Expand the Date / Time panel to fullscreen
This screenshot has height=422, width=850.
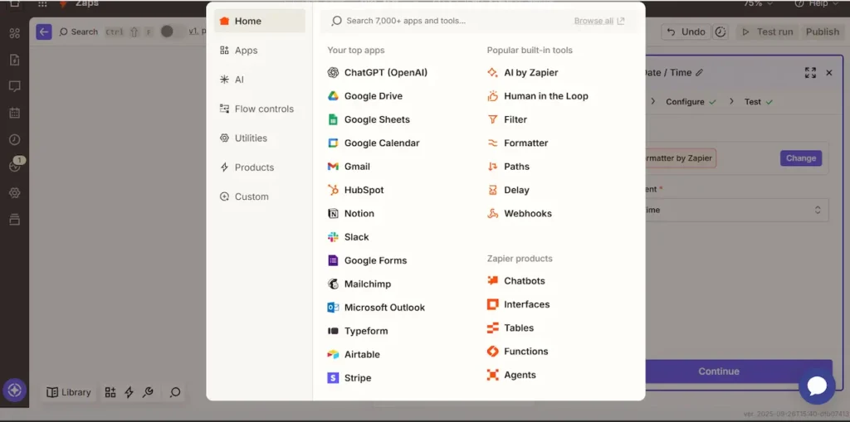tap(810, 73)
